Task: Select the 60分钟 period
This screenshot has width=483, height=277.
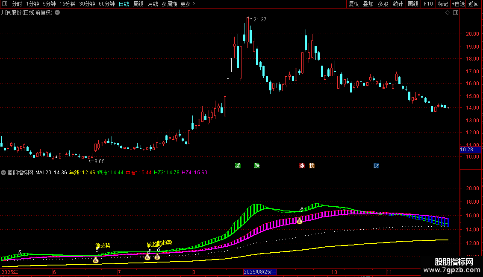Action: pyautogui.click(x=107, y=4)
